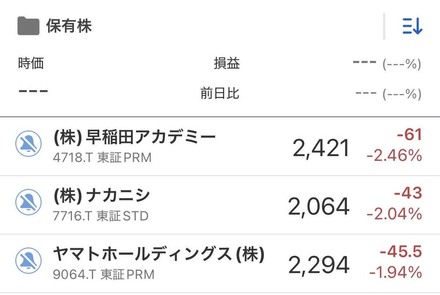Open the 保有株 portfolio title

(69, 26)
